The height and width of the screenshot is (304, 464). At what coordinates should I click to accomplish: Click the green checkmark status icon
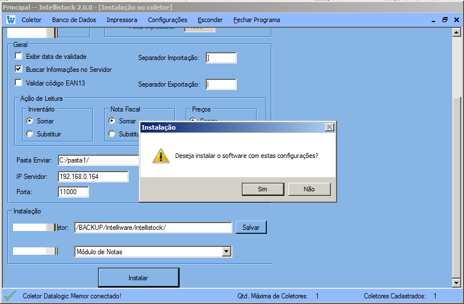[10, 296]
